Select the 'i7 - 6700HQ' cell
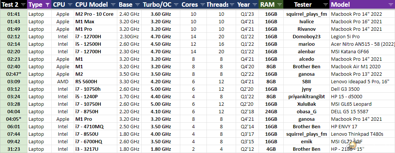This screenshot has height=153, width=395. coord(96,141)
